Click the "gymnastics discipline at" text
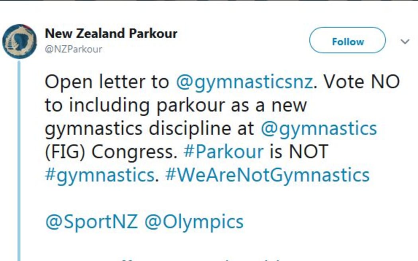The height and width of the screenshot is (261, 418). click(149, 129)
